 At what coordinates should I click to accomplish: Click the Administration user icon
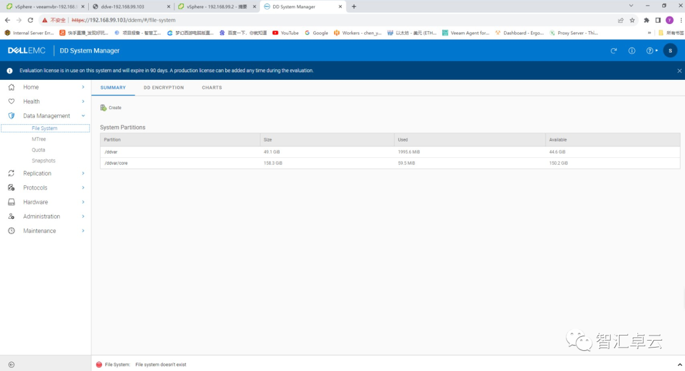coord(11,216)
